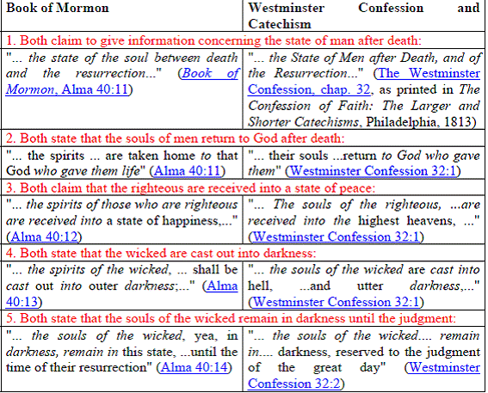Viewport: 488px width, 393px height.
Task: Click the 'Book of Mormon' column header
Action: 58,8
